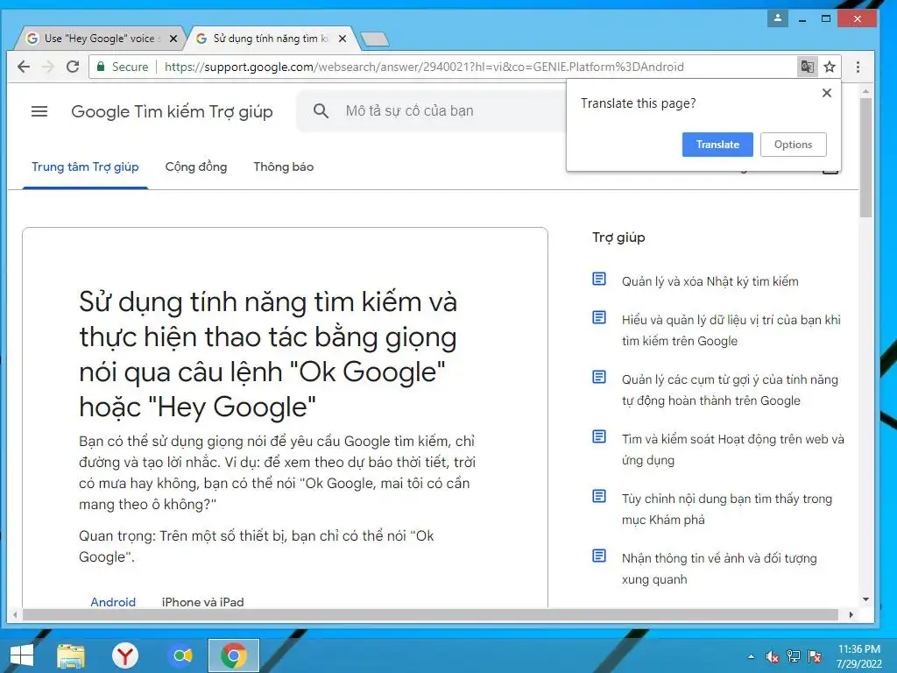Viewport: 897px width, 673px height.
Task: Click the Action Center flag icon
Action: (815, 656)
